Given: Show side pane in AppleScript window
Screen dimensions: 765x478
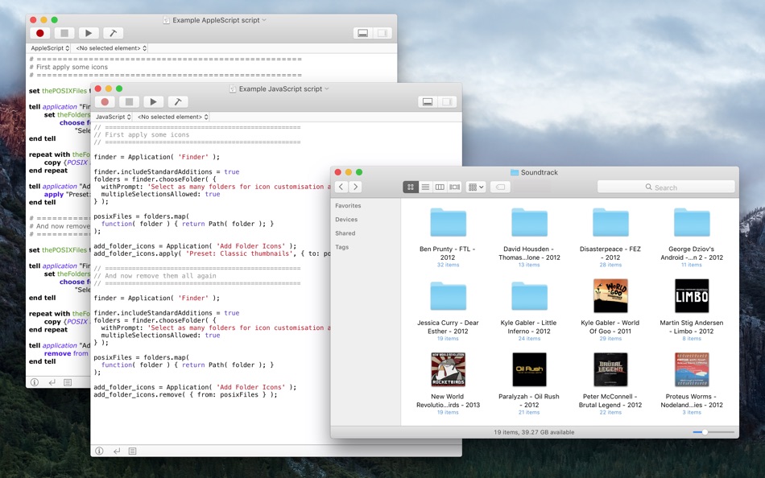Looking at the screenshot, I should click(382, 33).
